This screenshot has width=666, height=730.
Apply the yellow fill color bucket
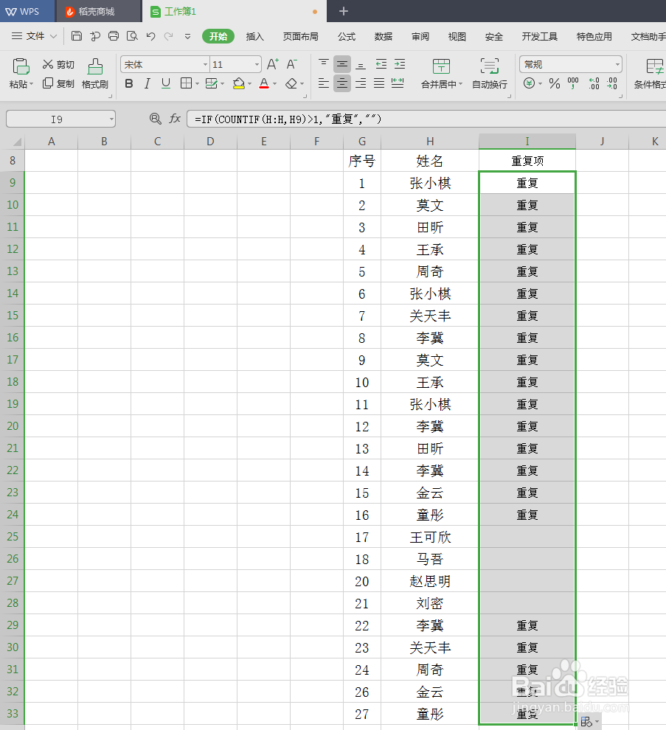(x=239, y=84)
